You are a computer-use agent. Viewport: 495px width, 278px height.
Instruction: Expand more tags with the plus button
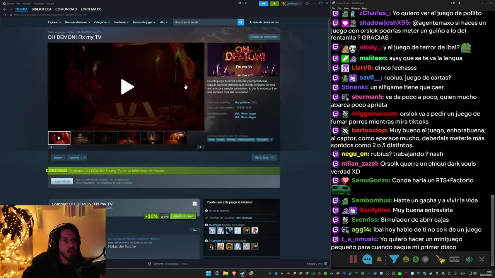(x=271, y=139)
